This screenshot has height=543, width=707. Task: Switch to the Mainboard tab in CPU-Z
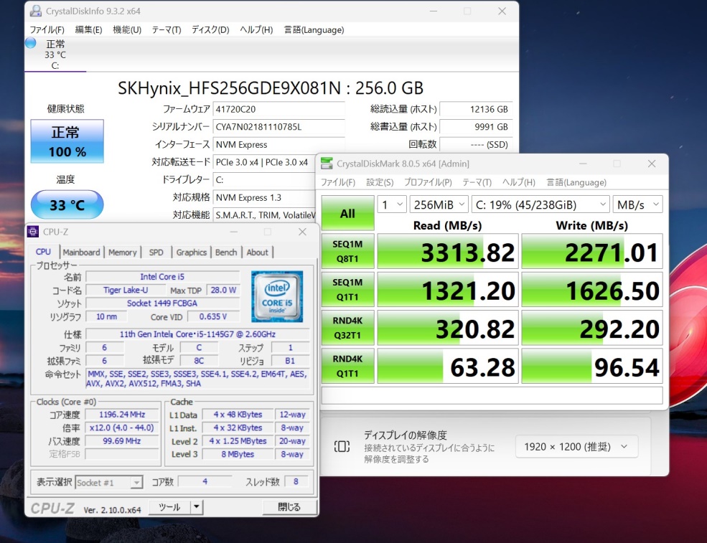[x=81, y=252]
